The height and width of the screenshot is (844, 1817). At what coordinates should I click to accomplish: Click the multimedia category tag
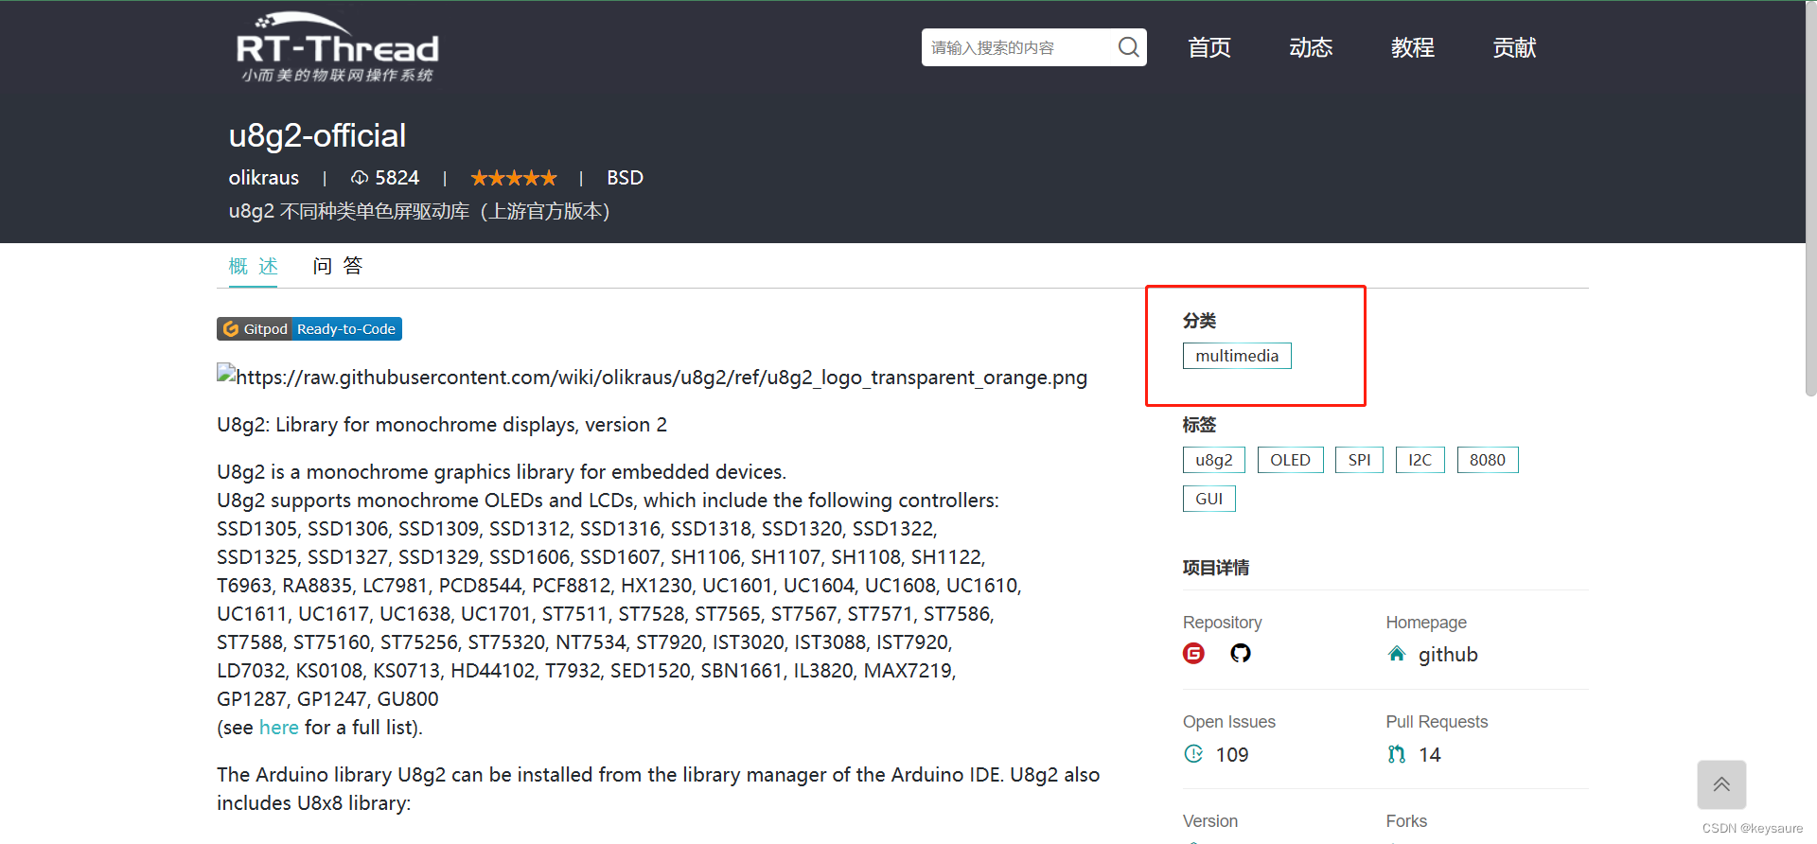pos(1237,356)
